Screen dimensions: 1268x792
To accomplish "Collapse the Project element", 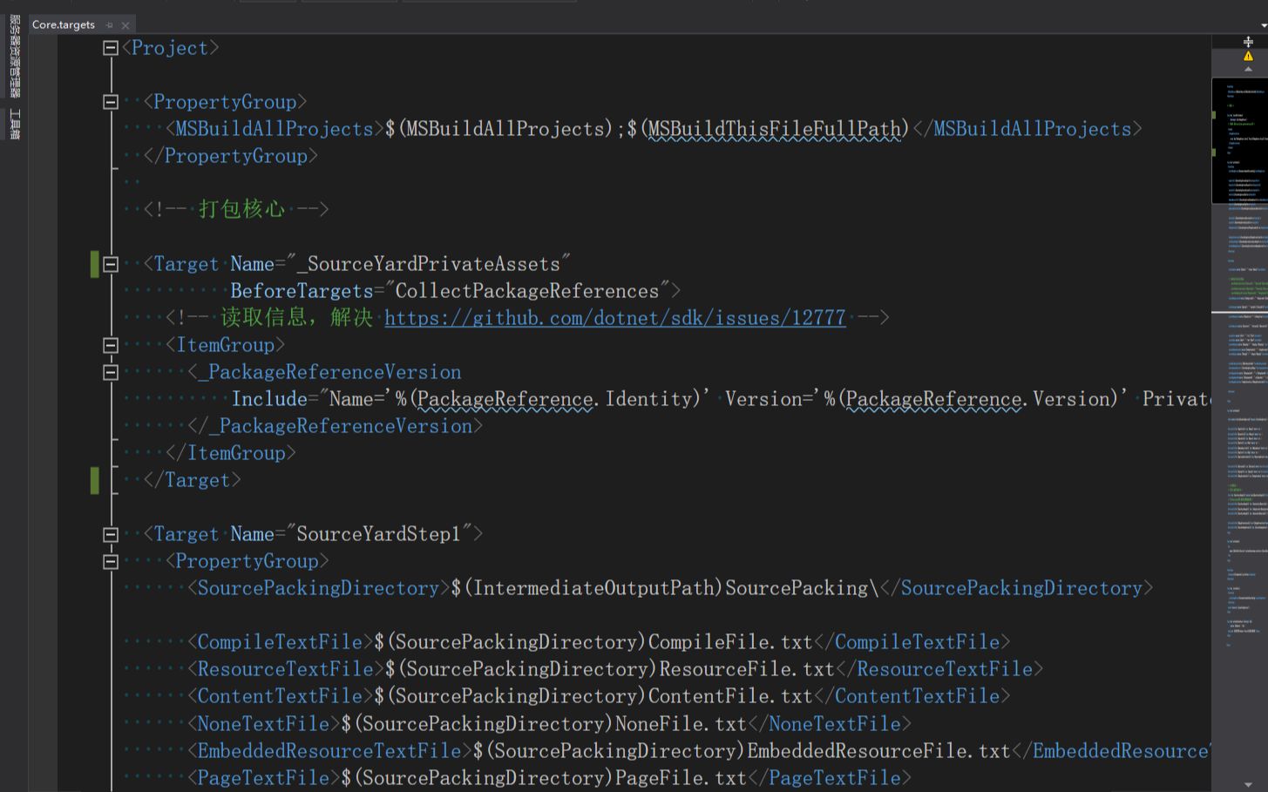I will click(x=111, y=49).
